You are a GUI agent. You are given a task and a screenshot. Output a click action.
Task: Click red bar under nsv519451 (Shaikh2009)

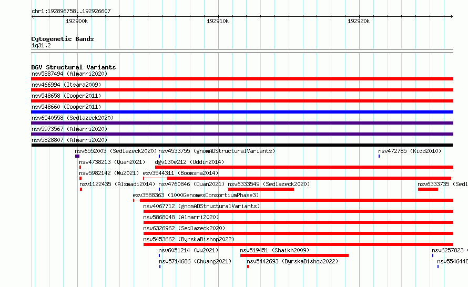tap(294, 255)
